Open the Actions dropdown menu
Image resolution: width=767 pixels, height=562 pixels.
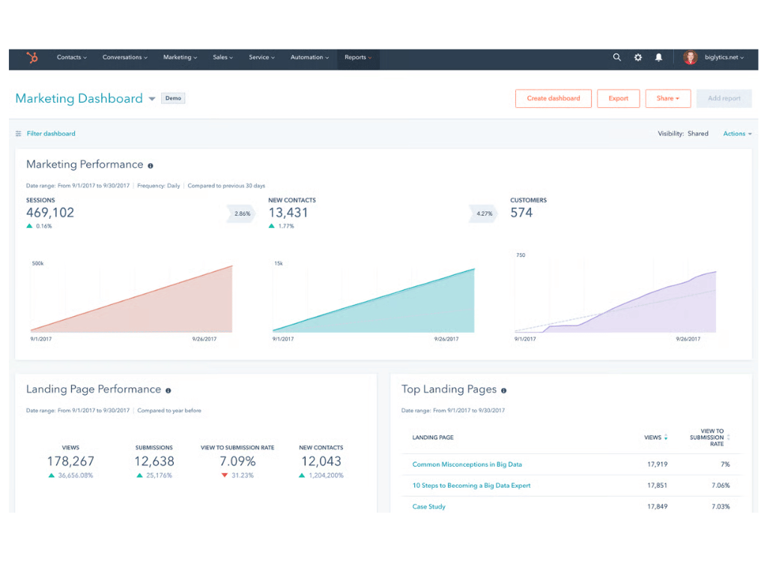tap(736, 133)
